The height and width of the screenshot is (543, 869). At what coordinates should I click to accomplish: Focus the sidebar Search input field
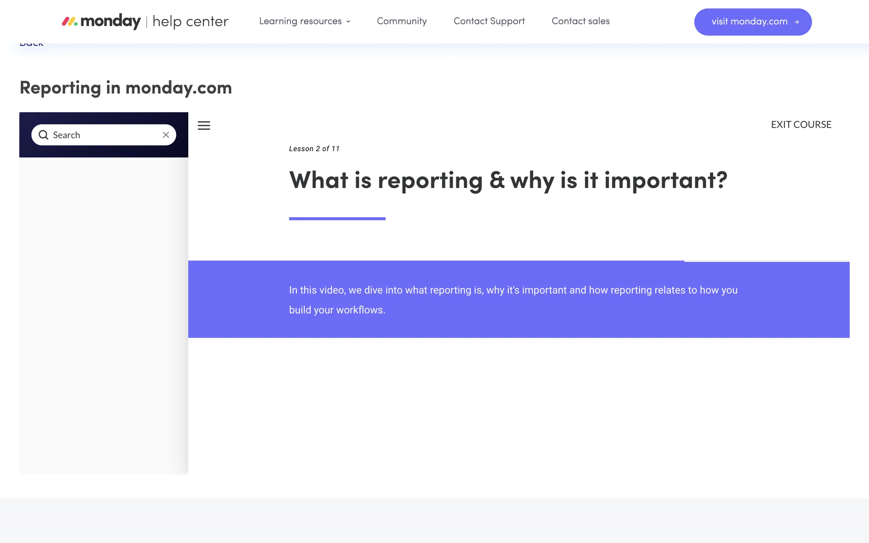[104, 135]
